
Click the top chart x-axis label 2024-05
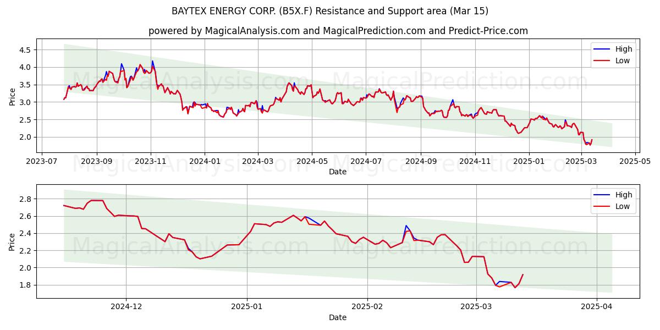click(312, 162)
